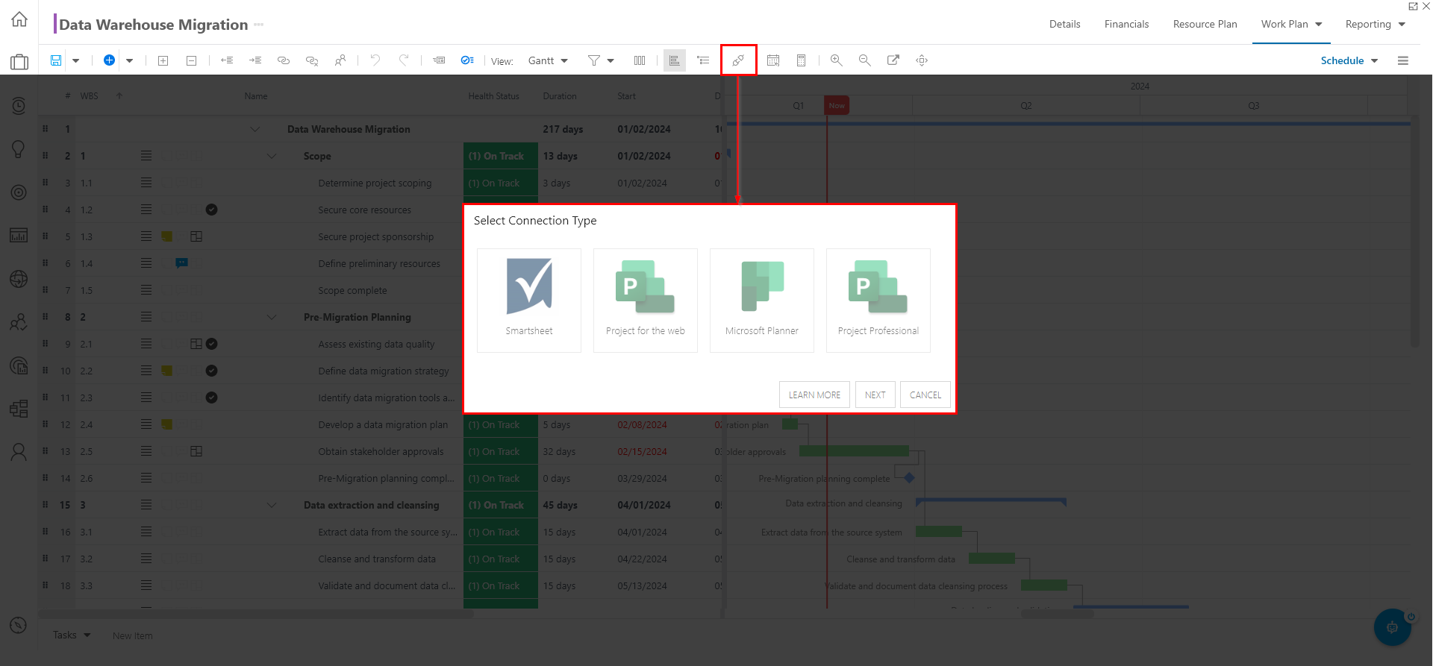This screenshot has width=1433, height=666.
Task: Click the Expand all rows icon
Action: point(163,60)
